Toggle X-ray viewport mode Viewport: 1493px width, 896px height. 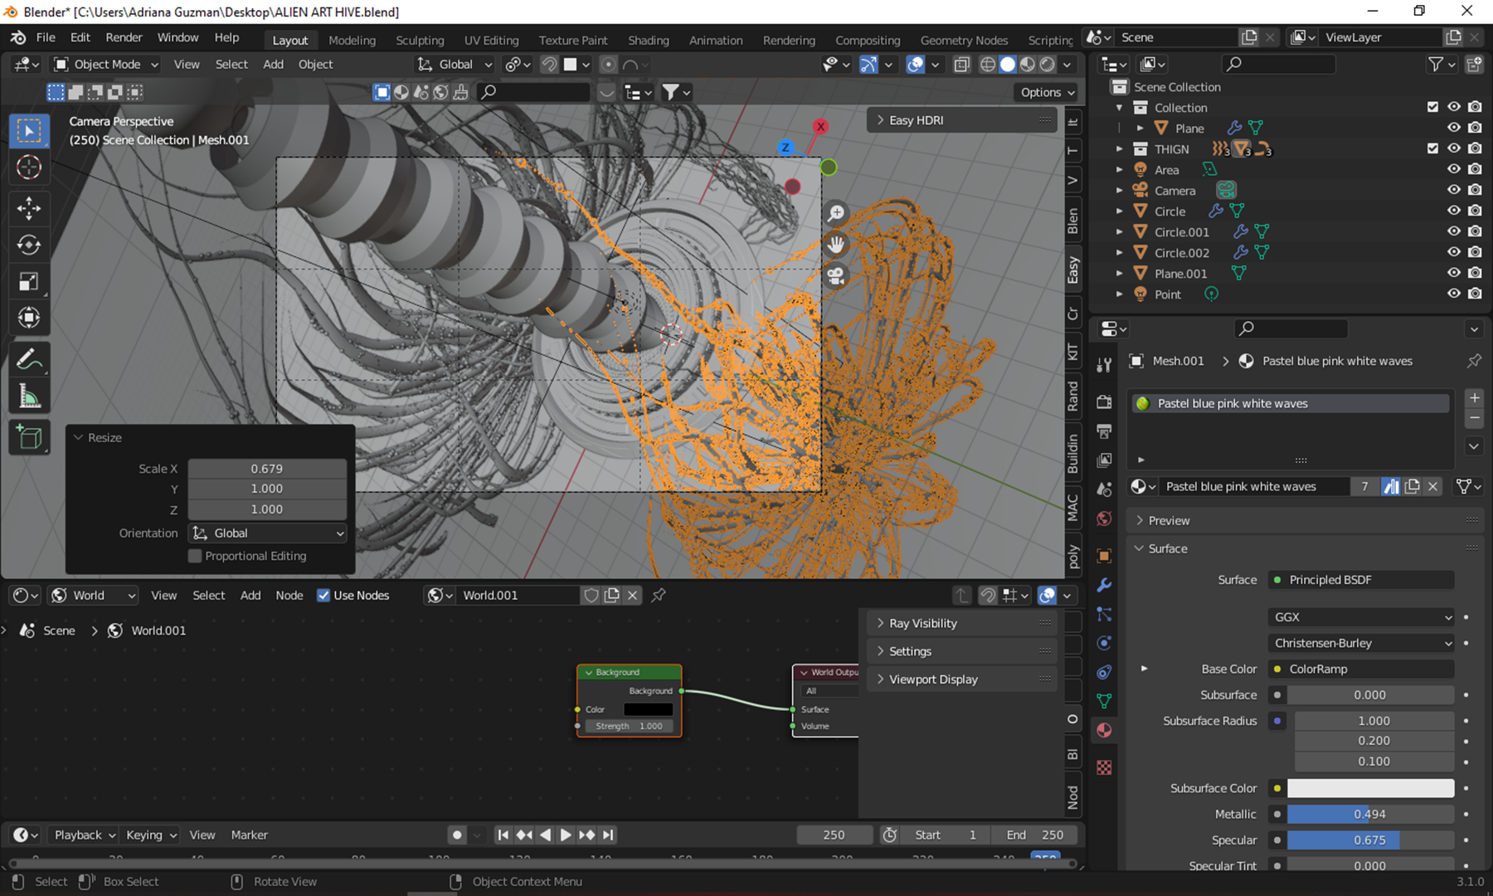pyautogui.click(x=962, y=65)
